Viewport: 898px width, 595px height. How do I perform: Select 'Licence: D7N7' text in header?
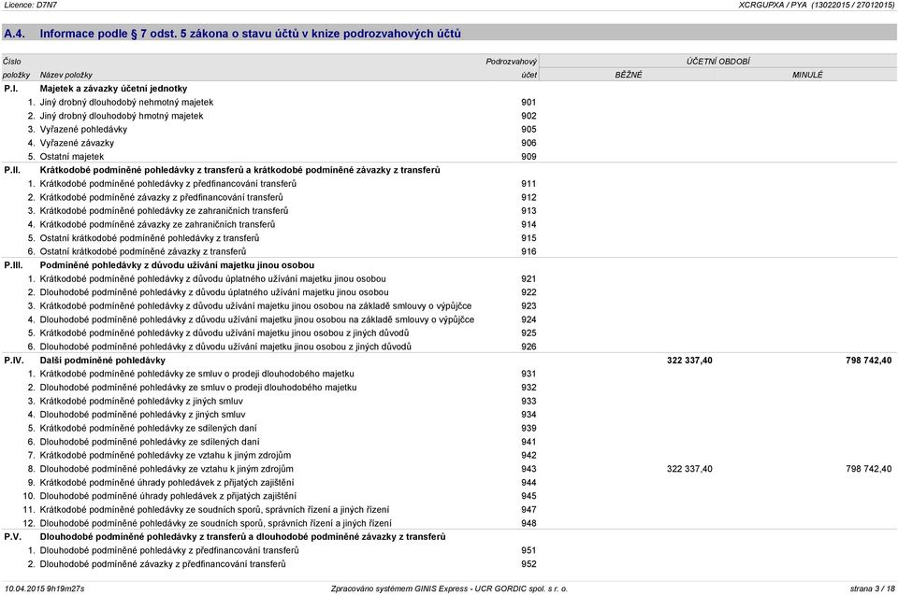click(x=30, y=5)
